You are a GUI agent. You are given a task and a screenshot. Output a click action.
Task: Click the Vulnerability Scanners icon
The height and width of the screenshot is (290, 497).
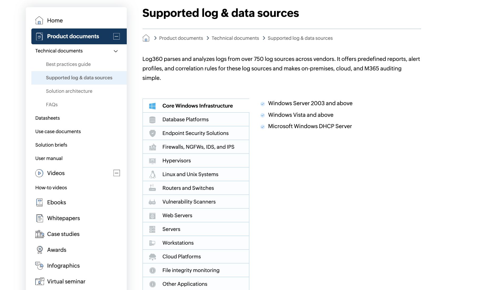click(152, 202)
